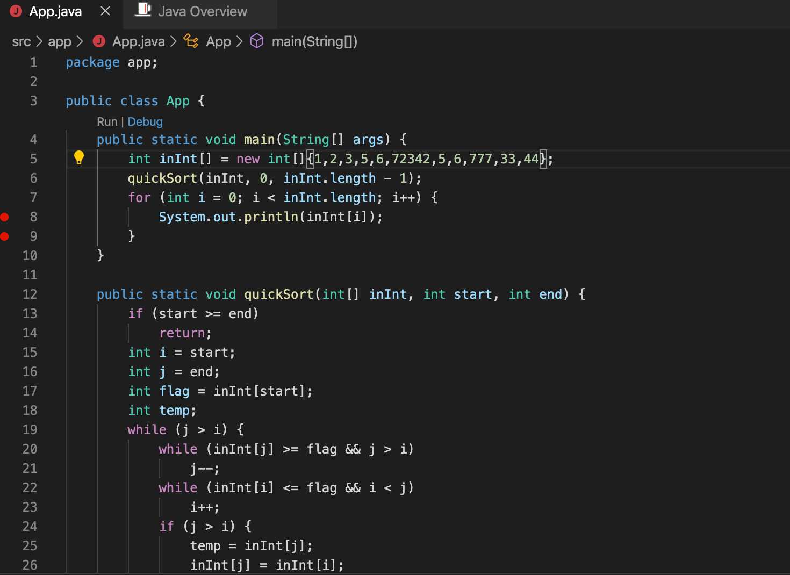This screenshot has height=575, width=790.
Task: Close the App.java tab
Action: 105,11
